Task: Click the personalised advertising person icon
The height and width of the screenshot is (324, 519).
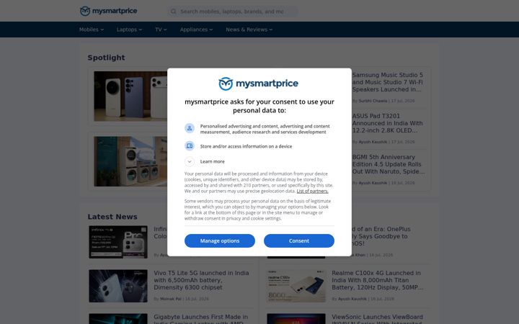Action: [x=190, y=128]
